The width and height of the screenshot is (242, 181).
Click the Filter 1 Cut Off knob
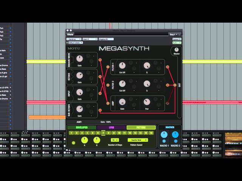tap(122, 66)
